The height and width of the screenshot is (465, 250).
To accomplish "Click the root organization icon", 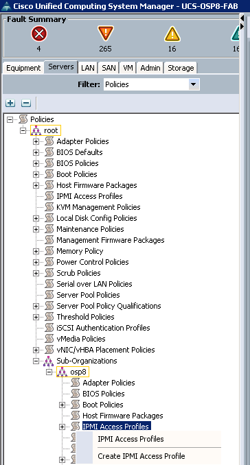I will click(x=36, y=130).
